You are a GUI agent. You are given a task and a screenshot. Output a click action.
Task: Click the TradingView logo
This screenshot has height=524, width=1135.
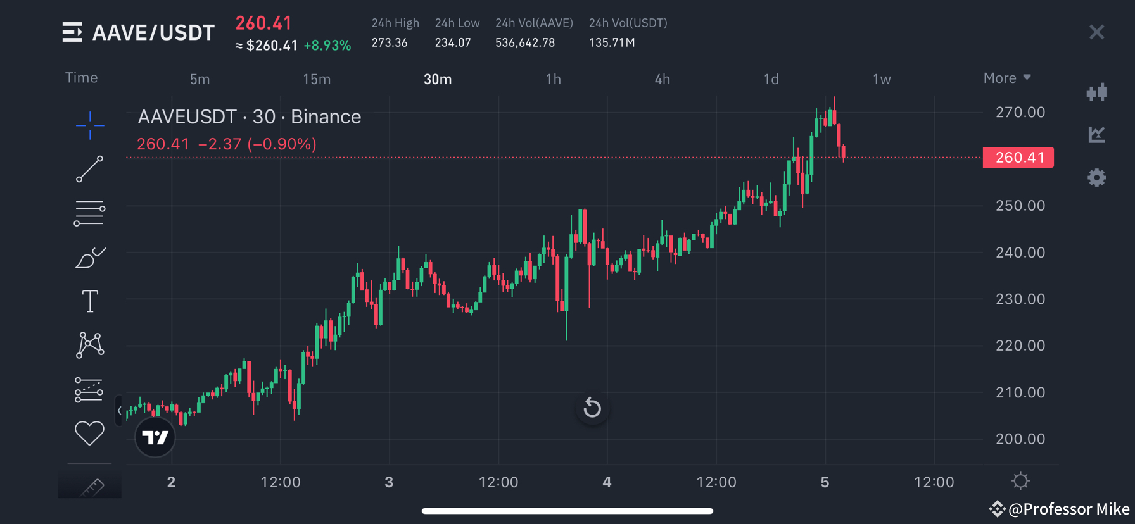(x=155, y=437)
